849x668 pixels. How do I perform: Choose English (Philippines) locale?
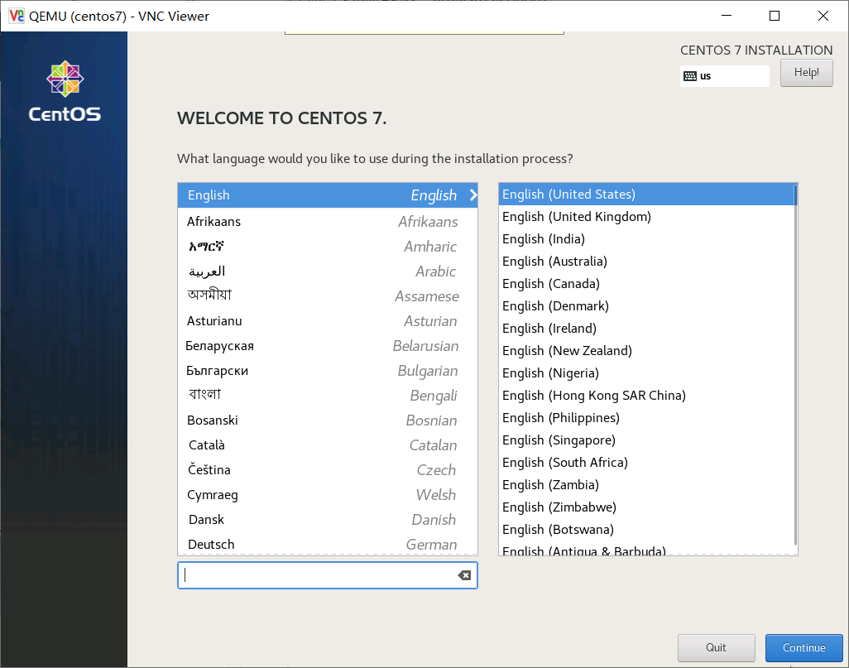tap(646, 418)
